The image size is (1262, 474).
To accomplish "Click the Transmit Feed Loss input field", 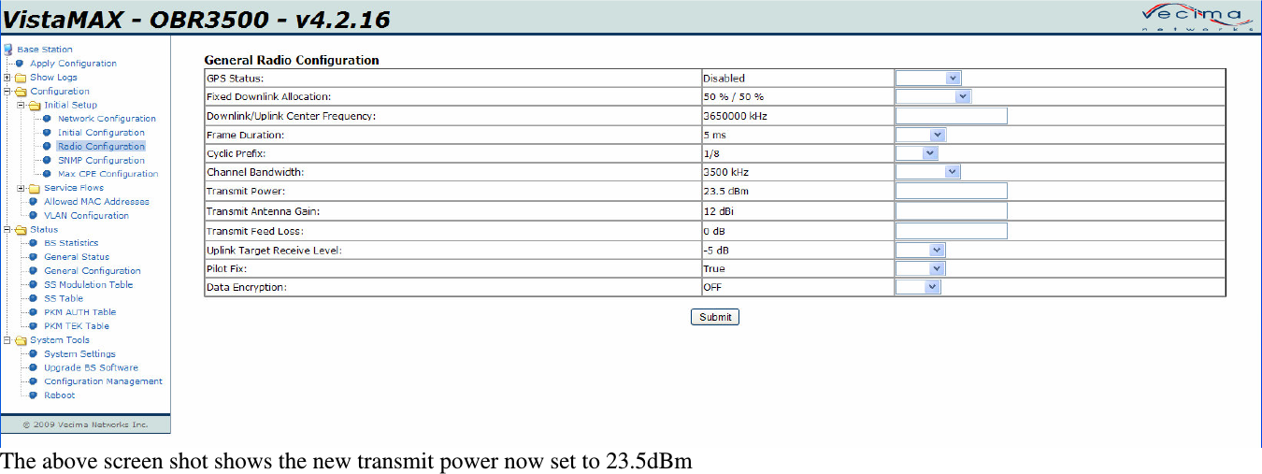I will point(951,231).
